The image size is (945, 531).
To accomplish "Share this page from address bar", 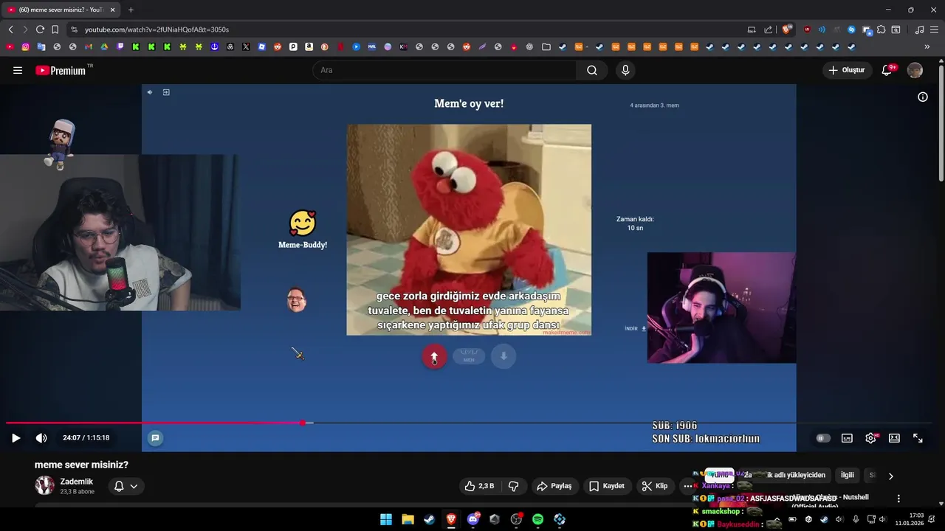I will click(x=768, y=29).
